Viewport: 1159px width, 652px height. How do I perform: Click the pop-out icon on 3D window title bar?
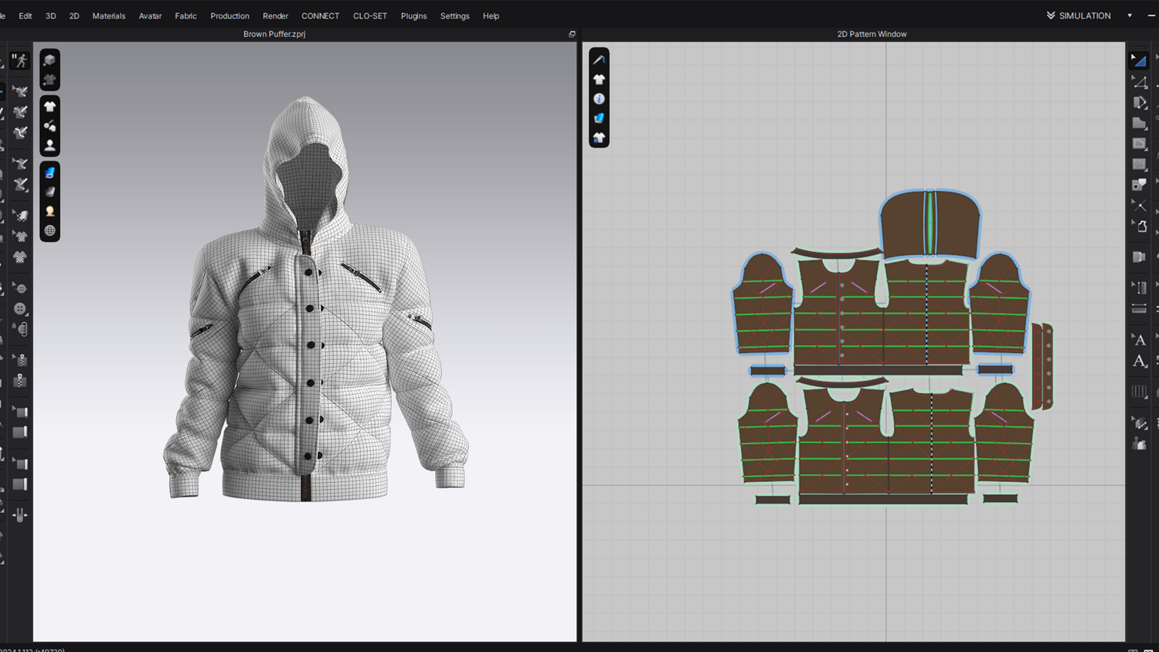pyautogui.click(x=572, y=34)
